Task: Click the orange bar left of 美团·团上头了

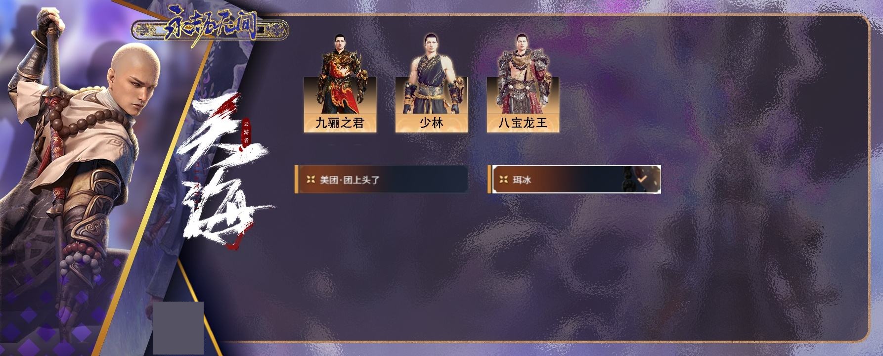Action: coord(296,179)
